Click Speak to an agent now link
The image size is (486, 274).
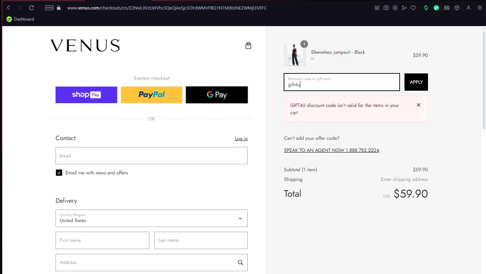tap(331, 150)
